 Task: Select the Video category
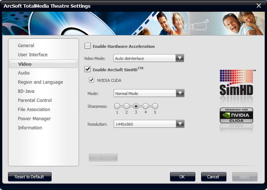pyautogui.click(x=43, y=64)
